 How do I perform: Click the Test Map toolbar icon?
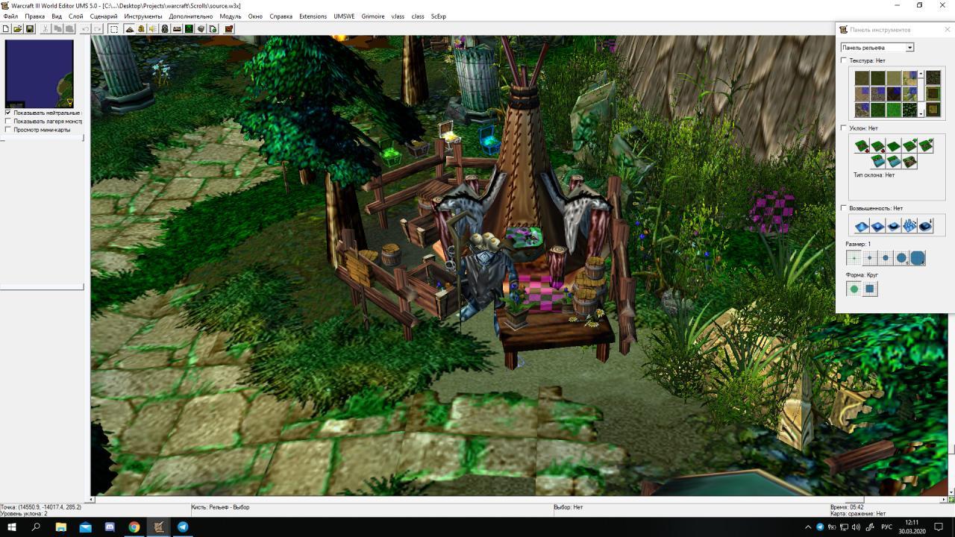228,29
